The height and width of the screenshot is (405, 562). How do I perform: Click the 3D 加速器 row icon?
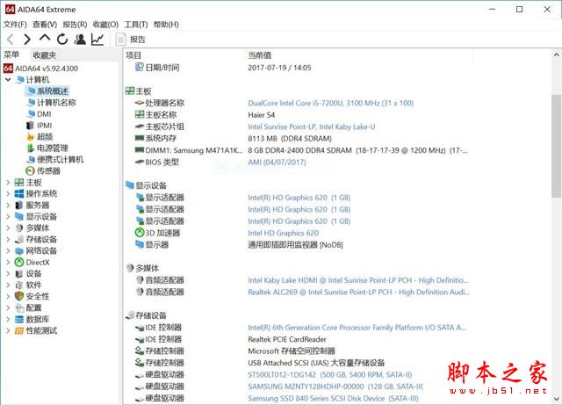[139, 233]
